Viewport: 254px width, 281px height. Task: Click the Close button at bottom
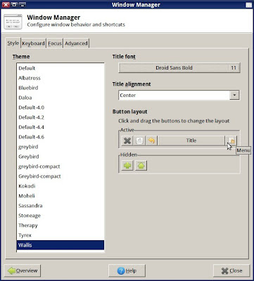pyautogui.click(x=231, y=270)
